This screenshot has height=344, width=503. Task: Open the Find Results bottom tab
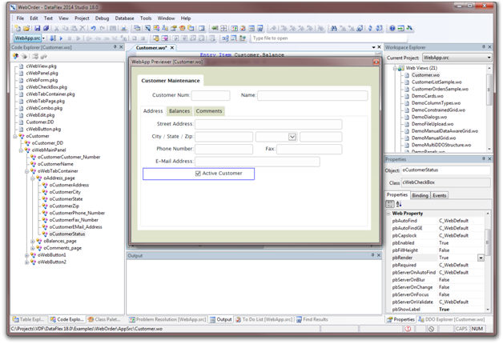coord(312,319)
